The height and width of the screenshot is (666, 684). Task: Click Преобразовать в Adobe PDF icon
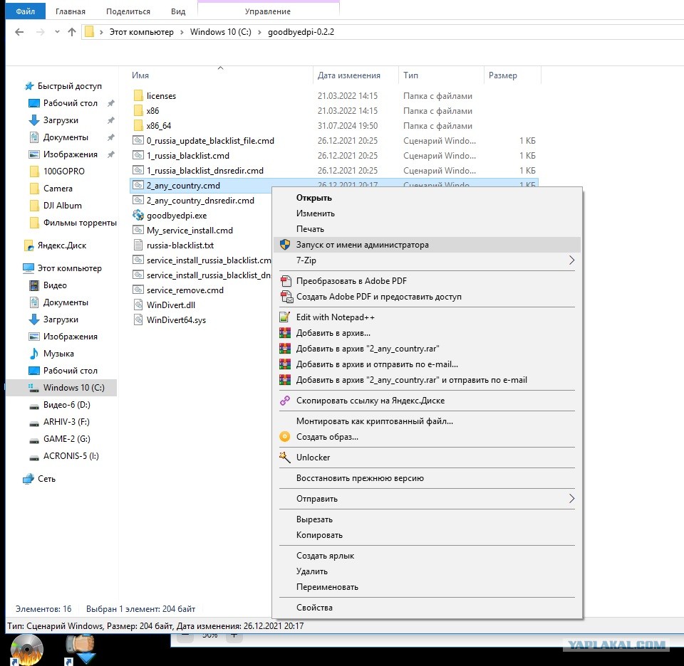click(x=286, y=281)
